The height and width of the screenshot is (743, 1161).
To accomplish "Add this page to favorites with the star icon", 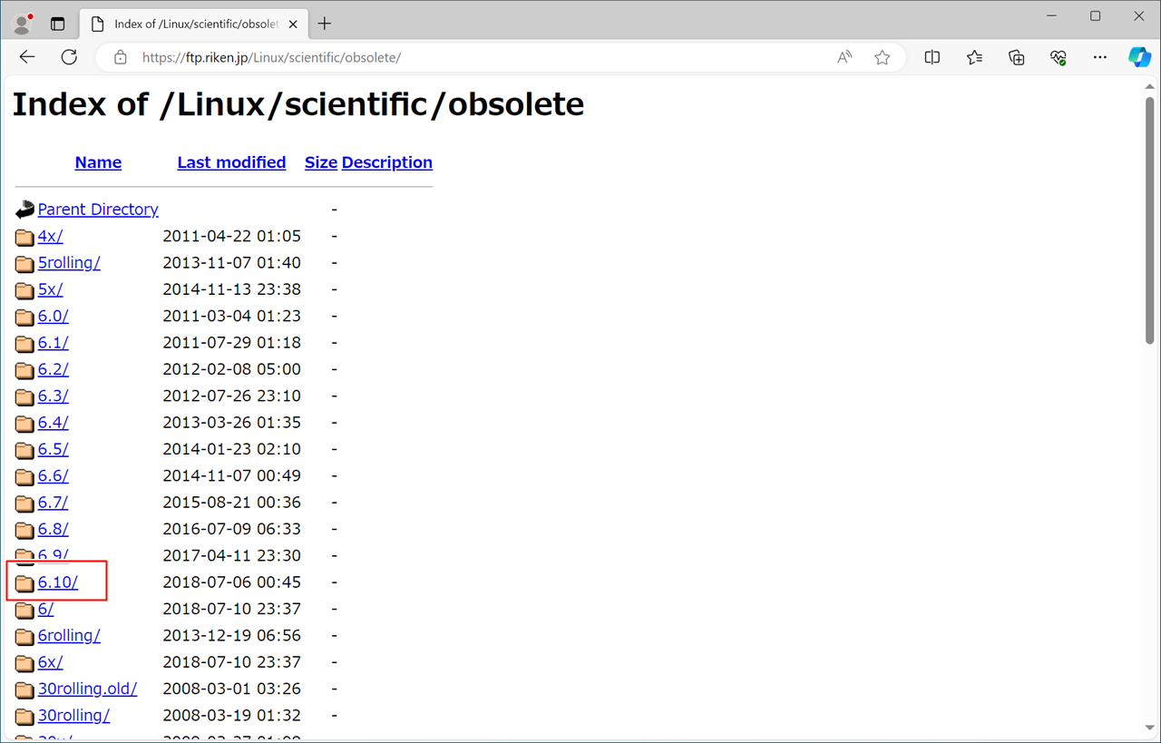I will click(883, 57).
